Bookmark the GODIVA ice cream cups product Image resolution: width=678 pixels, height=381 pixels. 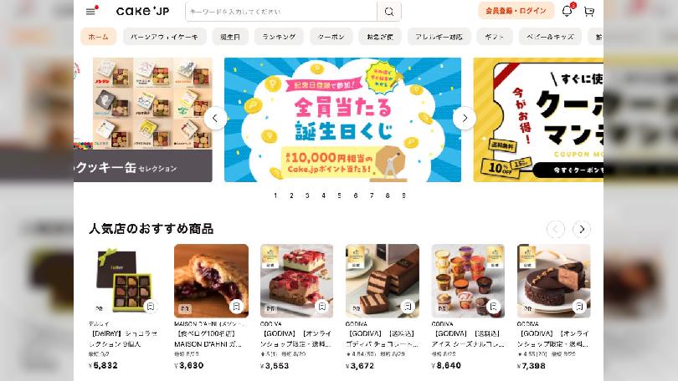(x=493, y=307)
